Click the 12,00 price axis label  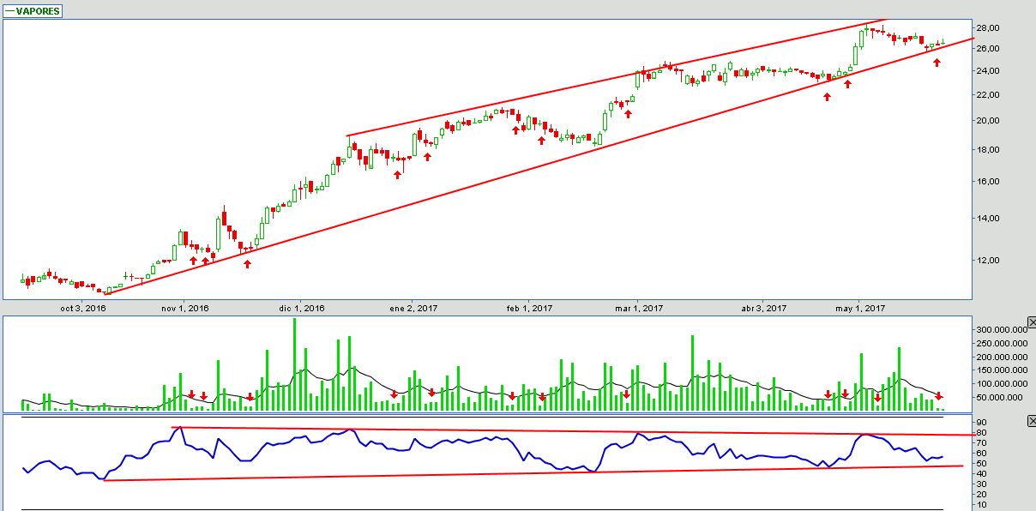tap(990, 261)
